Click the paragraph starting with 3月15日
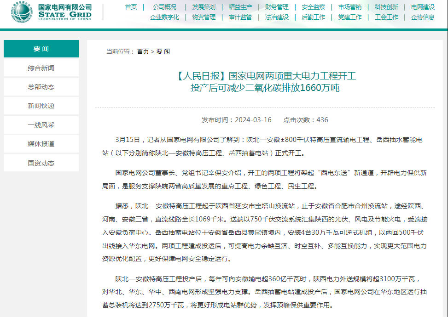 point(262,147)
